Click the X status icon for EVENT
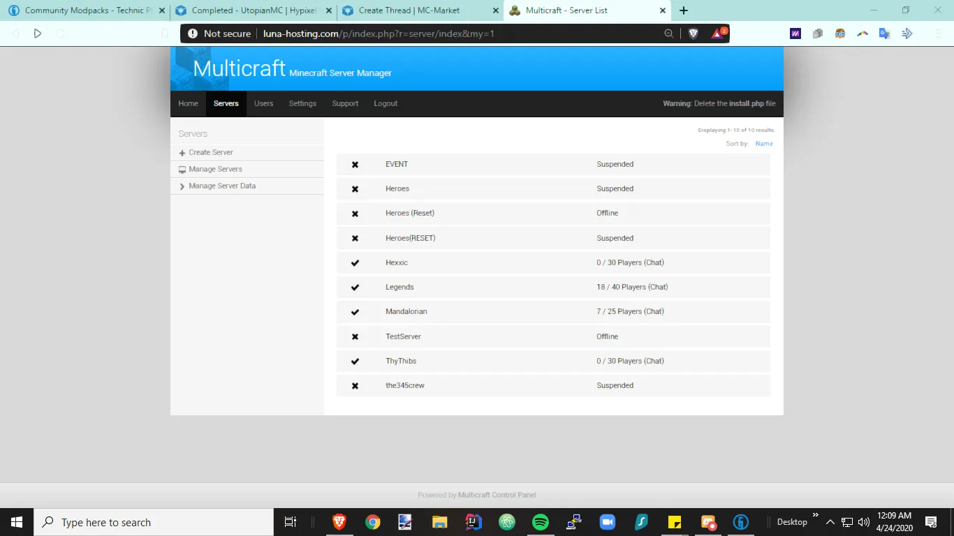 pos(355,165)
